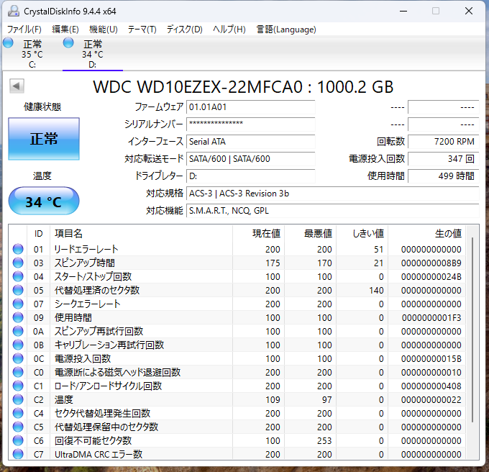
Task: Click the 使用時間 value 499 時間
Action: point(443,176)
